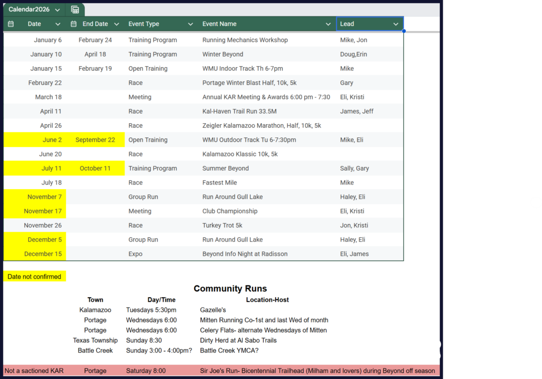542x379 pixels.
Task: Click the calendar icon in Date header
Action: 11,24
